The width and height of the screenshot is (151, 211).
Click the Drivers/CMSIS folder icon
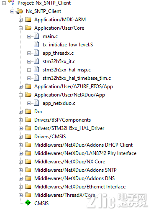coord(28,137)
